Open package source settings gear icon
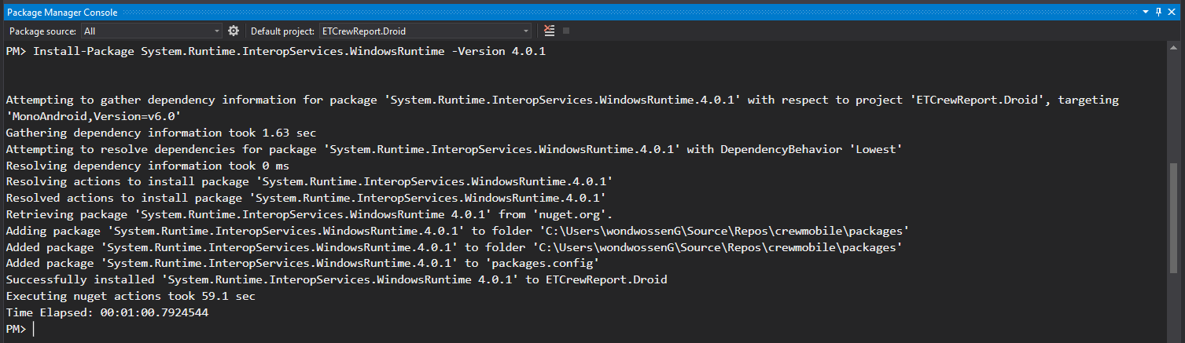1185x343 pixels. 234,31
